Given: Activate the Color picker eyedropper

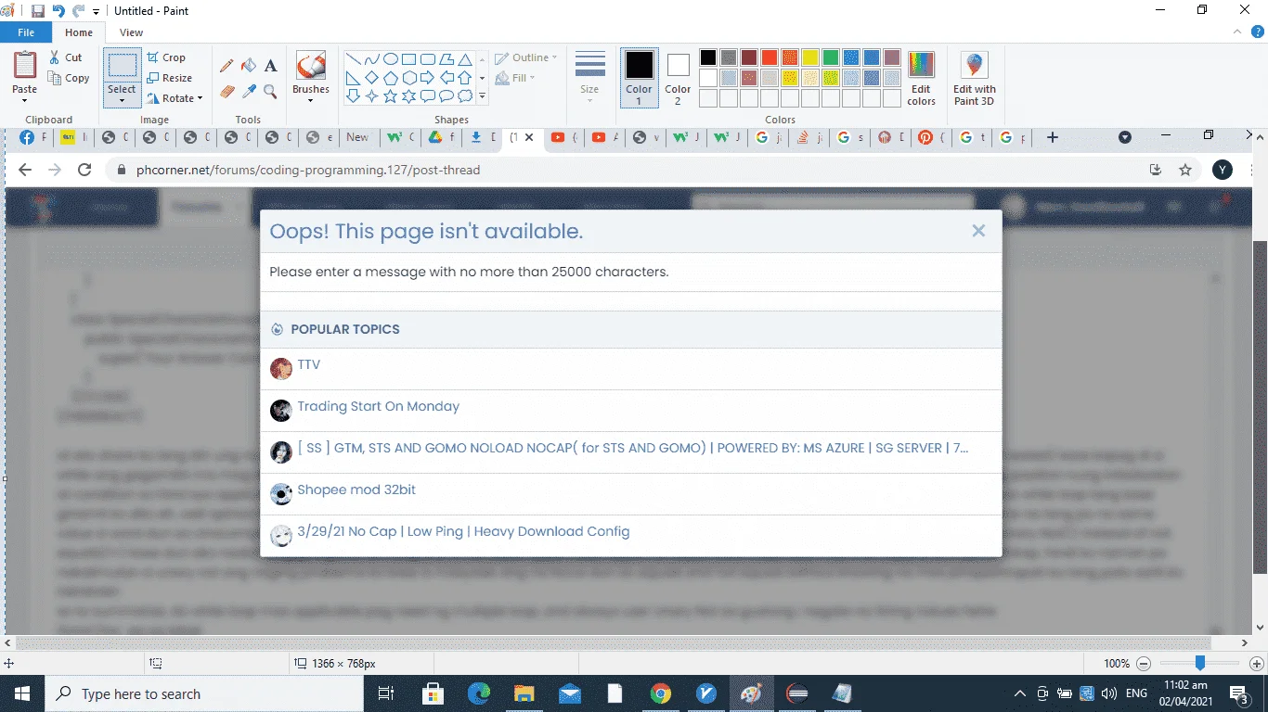Looking at the screenshot, I should coord(249,92).
